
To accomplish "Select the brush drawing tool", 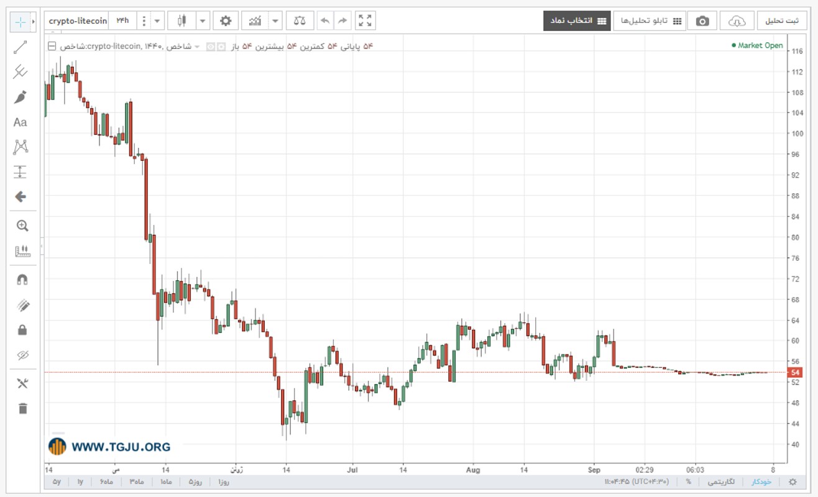I will pos(21,97).
